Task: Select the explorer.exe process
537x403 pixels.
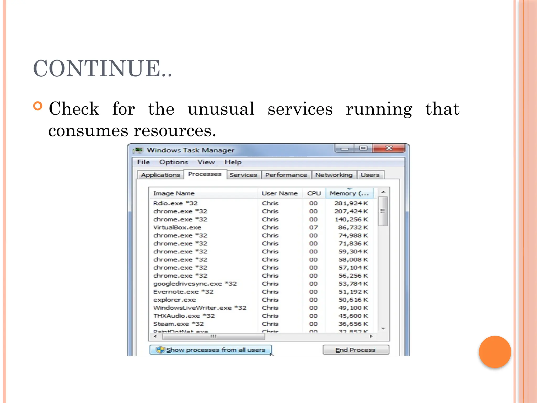Action: [x=264, y=300]
